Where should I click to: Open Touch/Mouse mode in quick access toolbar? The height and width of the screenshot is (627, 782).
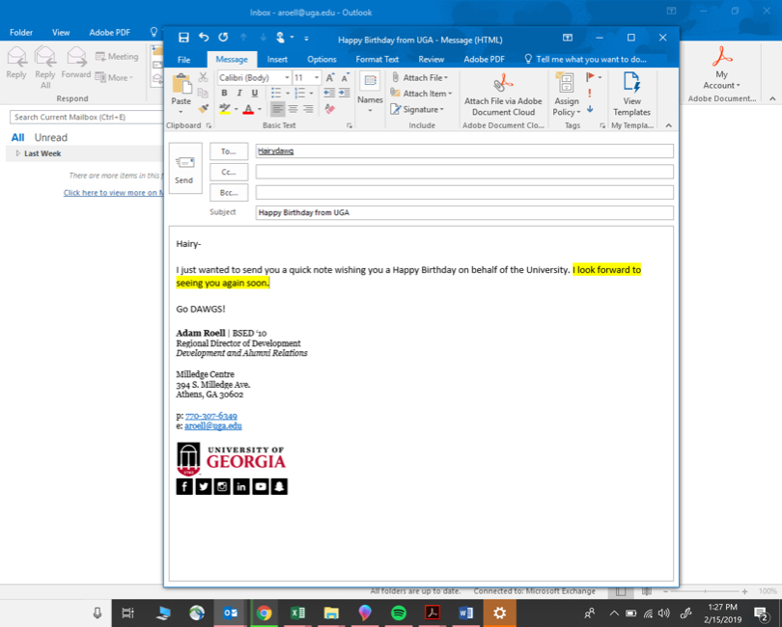pyautogui.click(x=281, y=38)
